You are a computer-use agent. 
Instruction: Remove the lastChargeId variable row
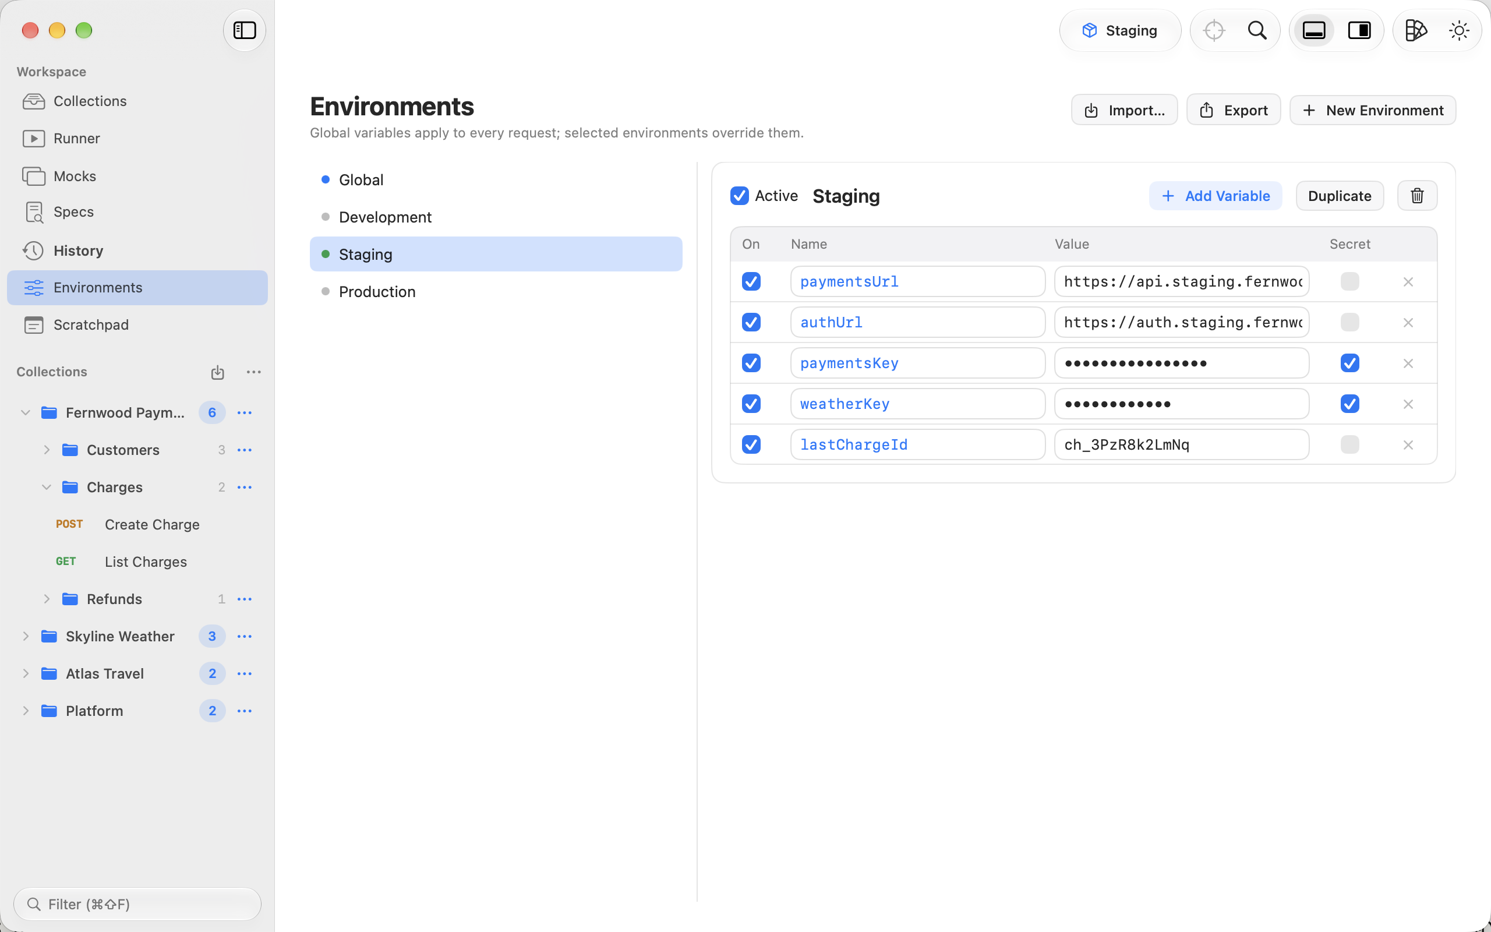1408,445
